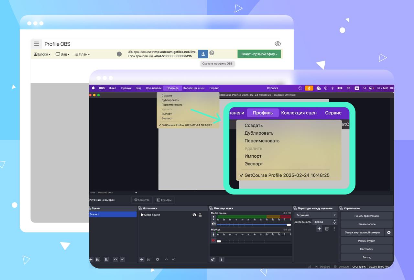414x280 pixels.
Task: Click stream key 40a4f200000000008d9b
Action: point(173,56)
